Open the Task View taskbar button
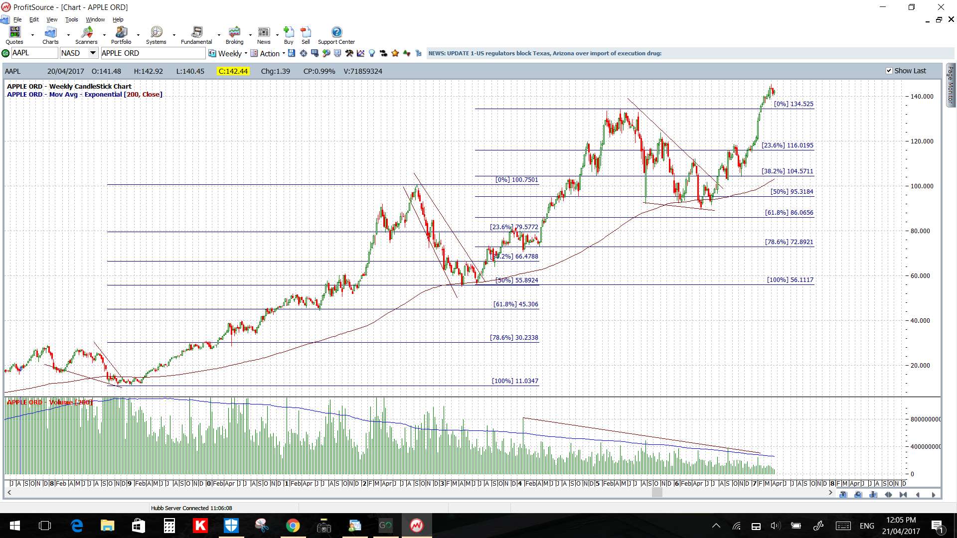The height and width of the screenshot is (538, 957). (x=45, y=526)
